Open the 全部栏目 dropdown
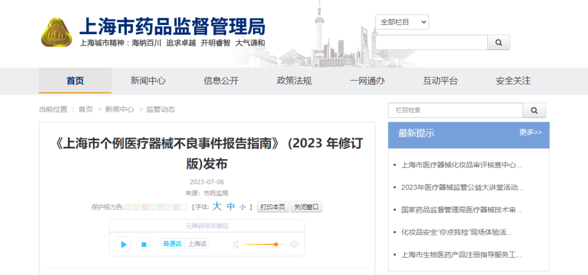Viewport: 588px width, 275px height. point(402,22)
